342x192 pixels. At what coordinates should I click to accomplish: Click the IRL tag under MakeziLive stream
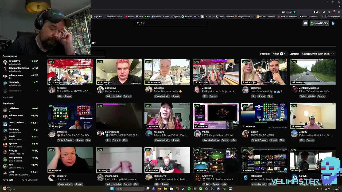(x=157, y=184)
